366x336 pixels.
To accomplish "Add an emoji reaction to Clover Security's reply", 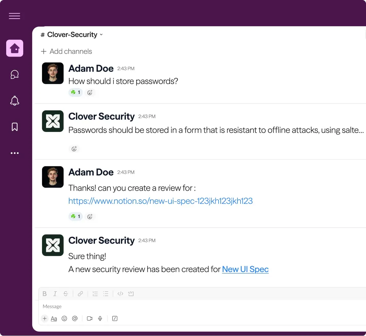I will 74,149.
